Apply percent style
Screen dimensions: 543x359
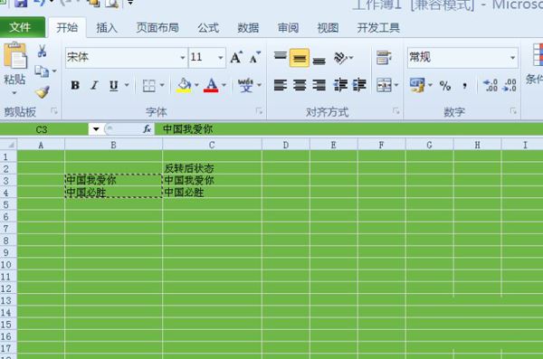pos(445,86)
